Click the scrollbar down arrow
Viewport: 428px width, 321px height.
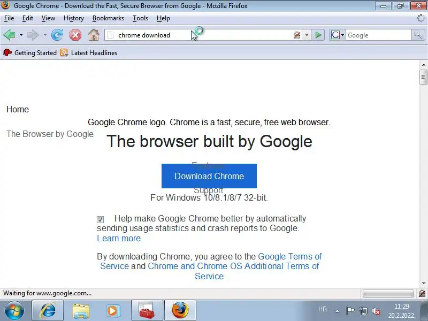pyautogui.click(x=423, y=284)
